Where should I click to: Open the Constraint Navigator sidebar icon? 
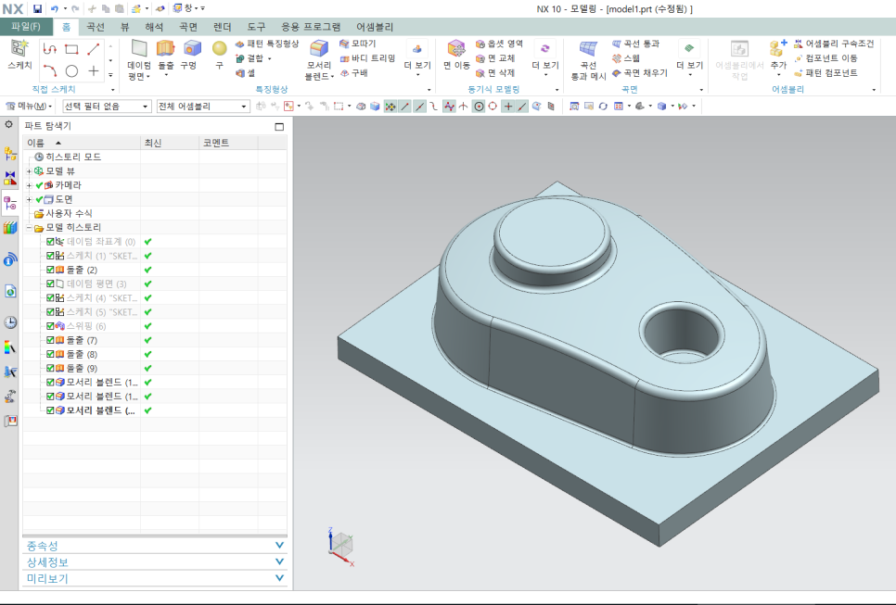tap(10, 178)
